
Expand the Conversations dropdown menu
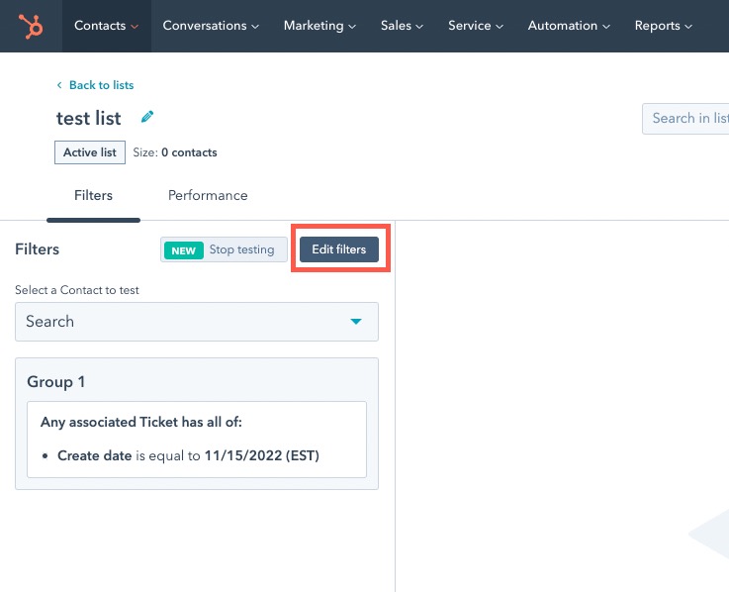pos(211,26)
